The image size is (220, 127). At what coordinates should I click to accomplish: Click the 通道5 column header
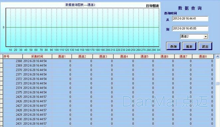pyautogui.click(x=144, y=56)
